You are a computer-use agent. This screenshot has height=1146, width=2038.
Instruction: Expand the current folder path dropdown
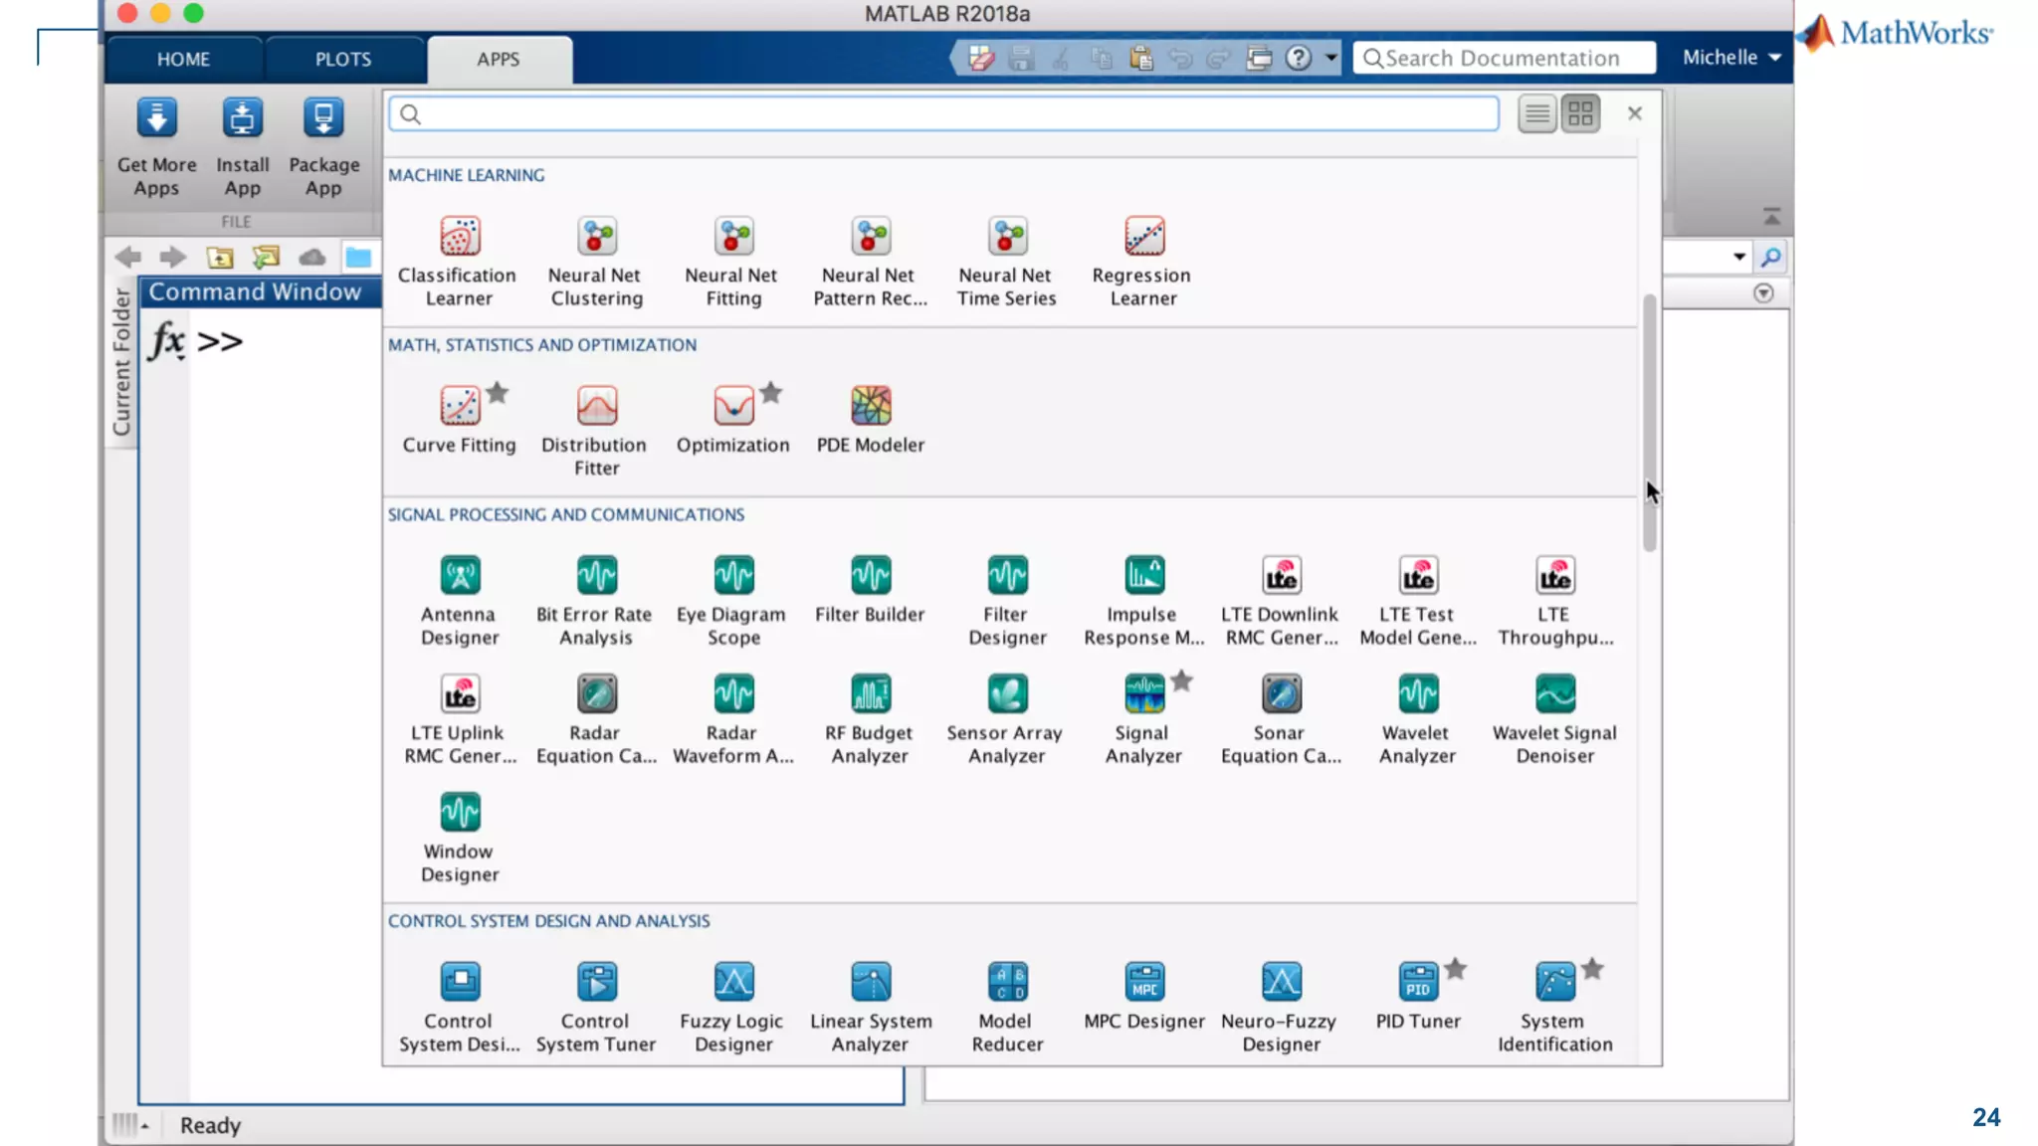click(1738, 257)
